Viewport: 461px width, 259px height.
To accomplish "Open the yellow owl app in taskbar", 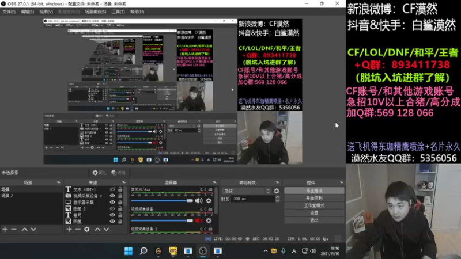I will point(173,251).
